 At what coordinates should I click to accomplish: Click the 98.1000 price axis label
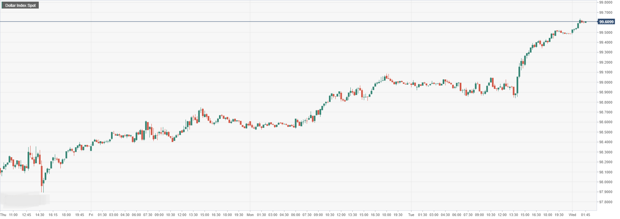(606, 172)
